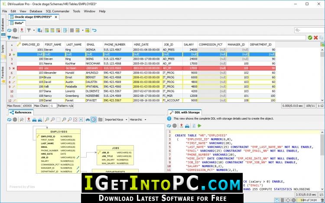
Task: Open the Database side panel
Action: pyautogui.click(x=3, y=27)
